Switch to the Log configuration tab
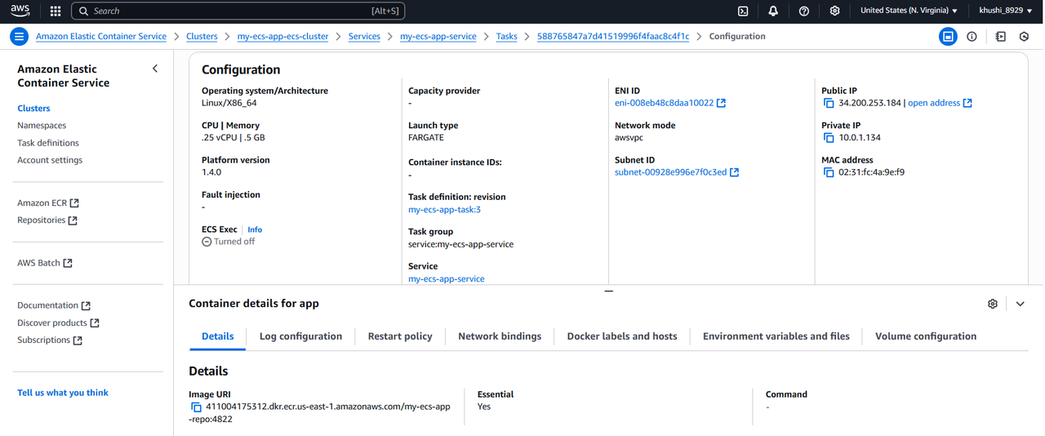This screenshot has height=436, width=1045. pos(300,336)
